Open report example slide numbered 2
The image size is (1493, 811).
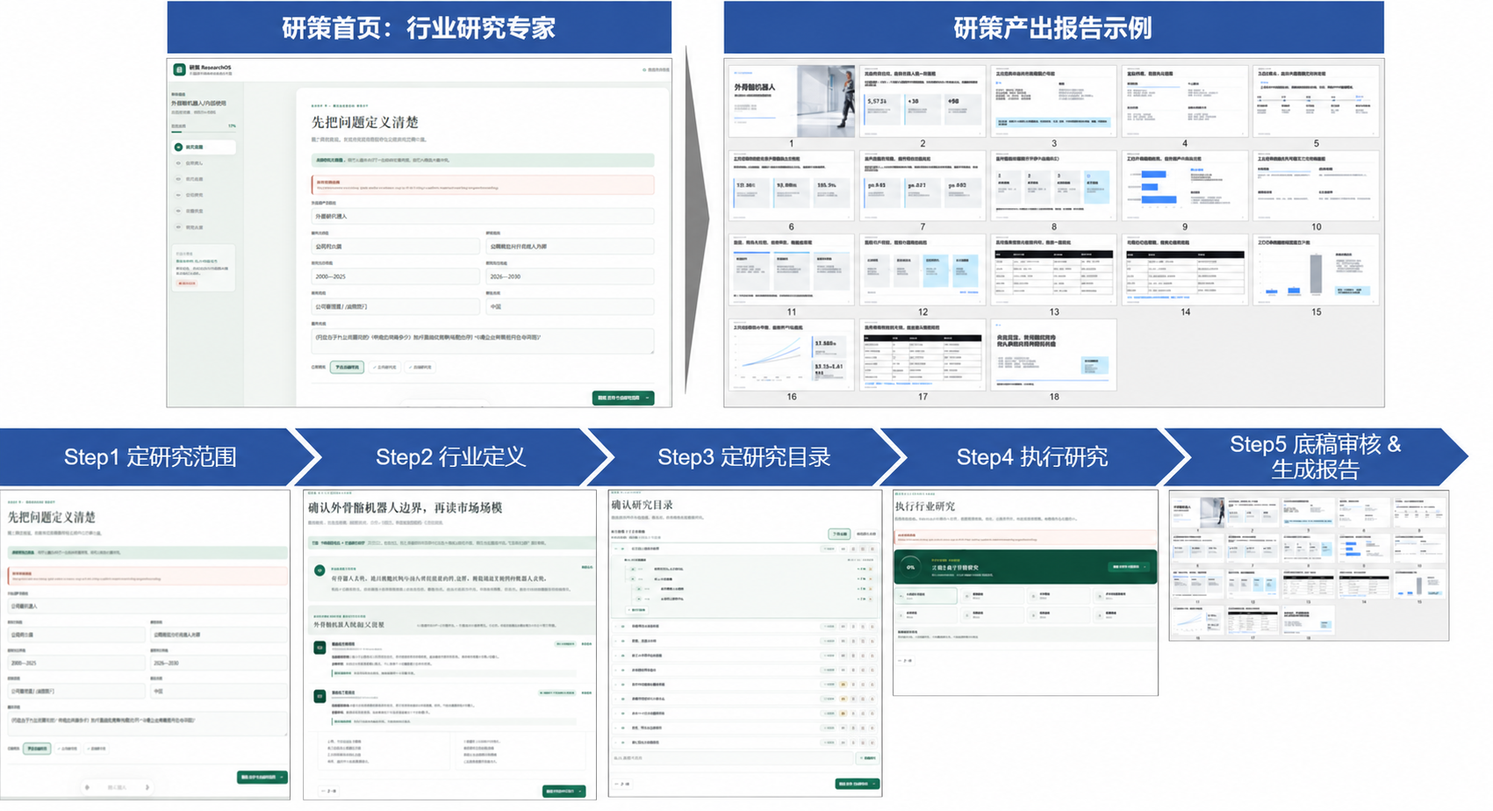point(922,100)
